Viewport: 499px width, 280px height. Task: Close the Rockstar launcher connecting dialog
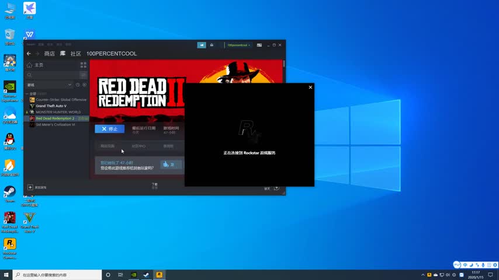click(310, 87)
